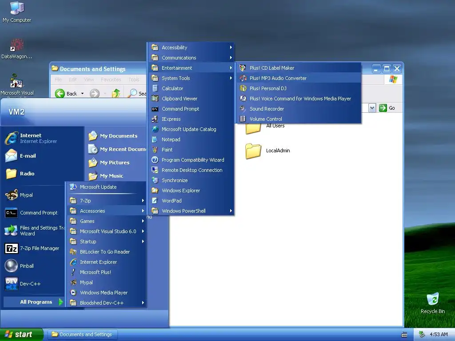This screenshot has width=455, height=341.
Task: Open Synchronize
Action: click(x=191, y=180)
